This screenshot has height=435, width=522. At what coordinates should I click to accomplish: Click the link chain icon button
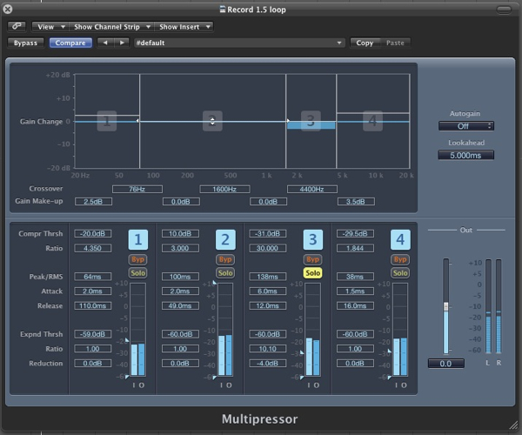click(x=17, y=26)
